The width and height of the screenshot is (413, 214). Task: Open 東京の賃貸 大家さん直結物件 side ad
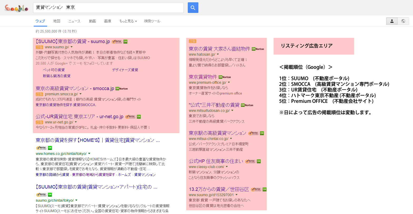click(219, 49)
